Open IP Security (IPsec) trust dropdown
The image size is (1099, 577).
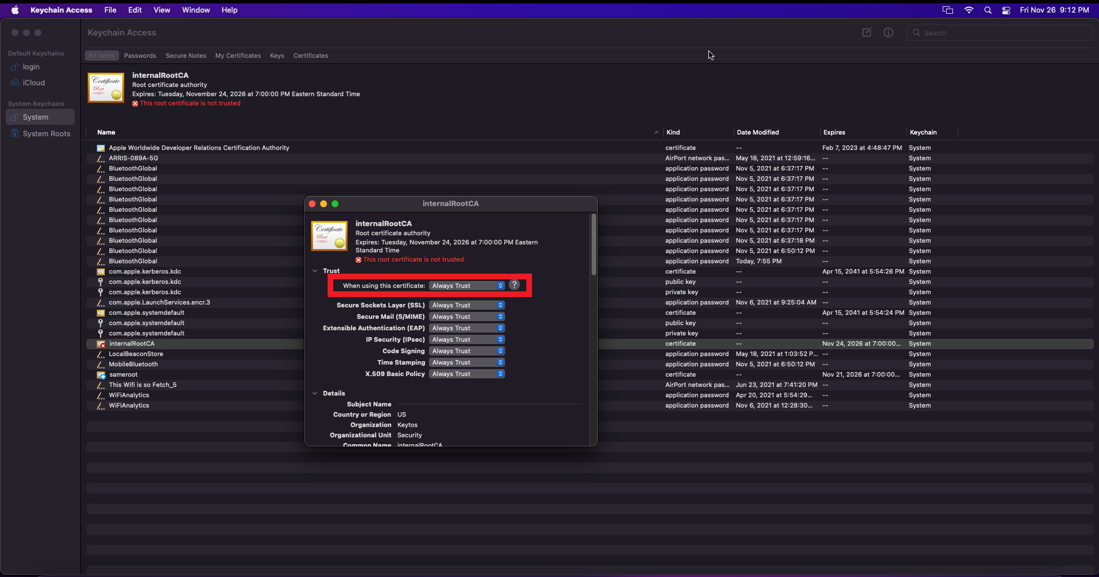[467, 339]
